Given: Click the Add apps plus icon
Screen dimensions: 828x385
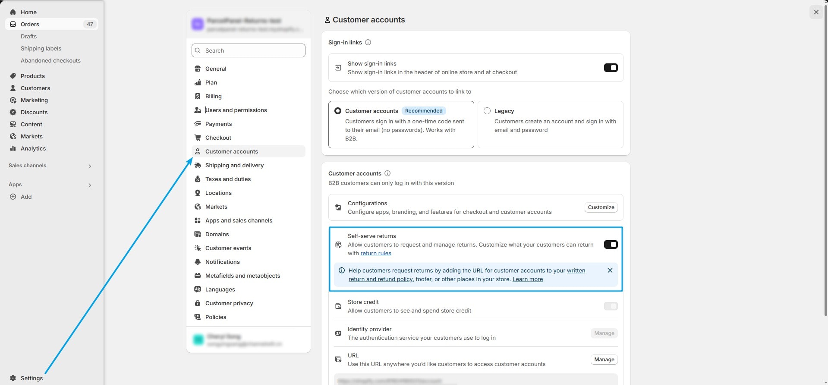Looking at the screenshot, I should (x=13, y=197).
